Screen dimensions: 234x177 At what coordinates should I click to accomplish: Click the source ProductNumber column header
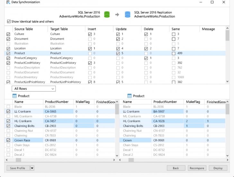59,102
